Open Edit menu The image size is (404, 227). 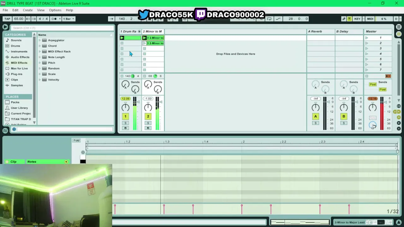15,10
